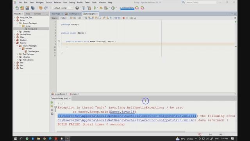The width and height of the screenshot is (250, 141).
Task: Close the Output - Excep (run) tab
Action: tap(70, 98)
